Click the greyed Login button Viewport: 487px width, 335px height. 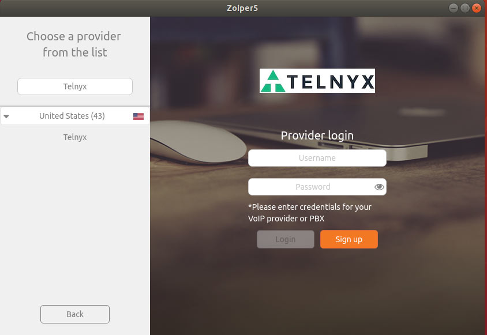(286, 239)
